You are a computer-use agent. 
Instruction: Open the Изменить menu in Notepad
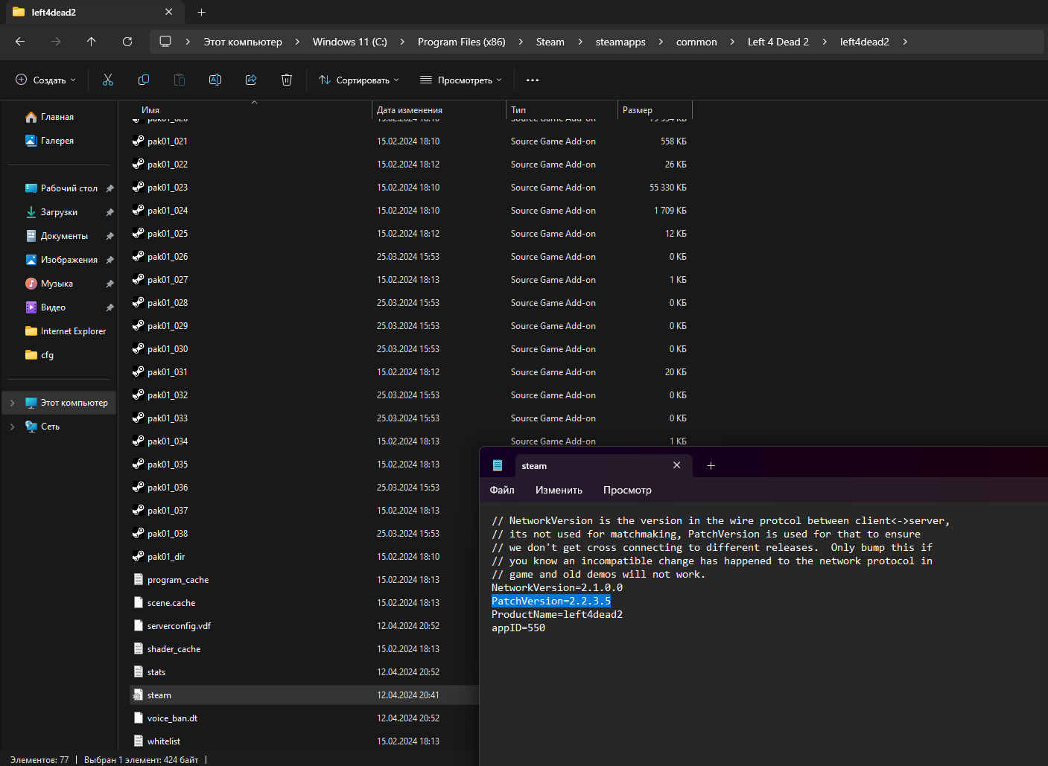[559, 490]
